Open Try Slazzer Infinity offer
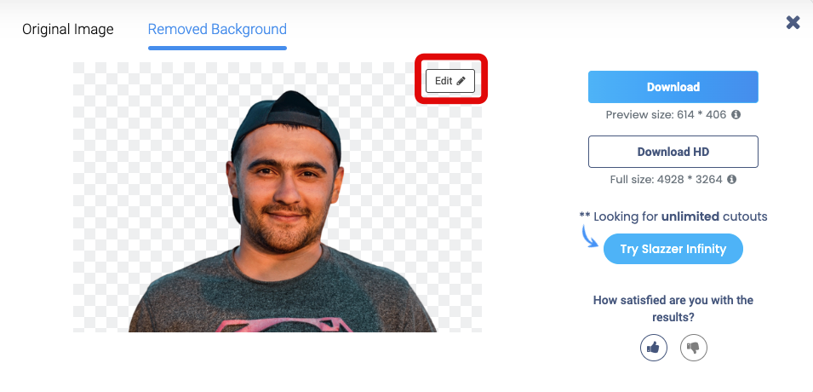 [x=673, y=249]
